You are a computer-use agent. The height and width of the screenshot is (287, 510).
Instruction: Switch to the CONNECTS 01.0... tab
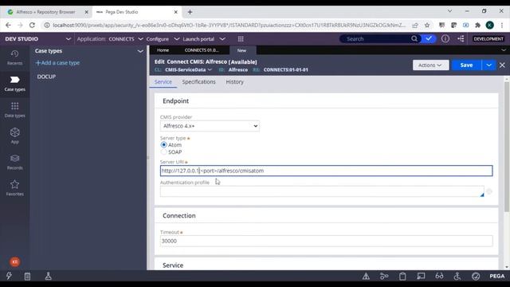pos(202,50)
